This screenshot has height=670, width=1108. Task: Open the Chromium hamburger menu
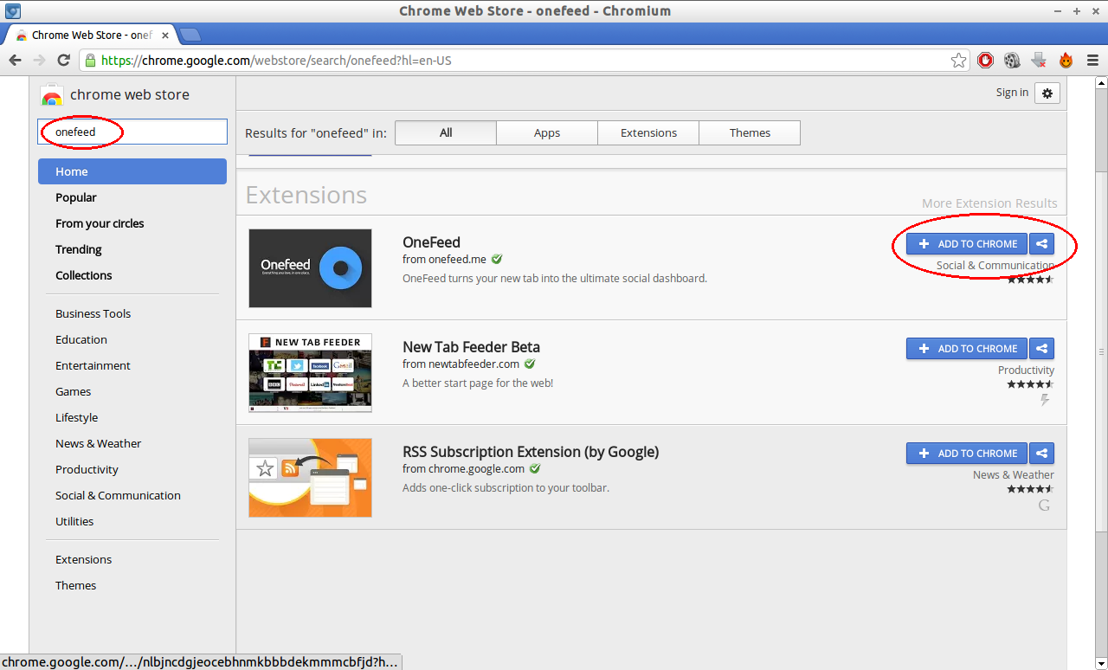click(x=1092, y=61)
